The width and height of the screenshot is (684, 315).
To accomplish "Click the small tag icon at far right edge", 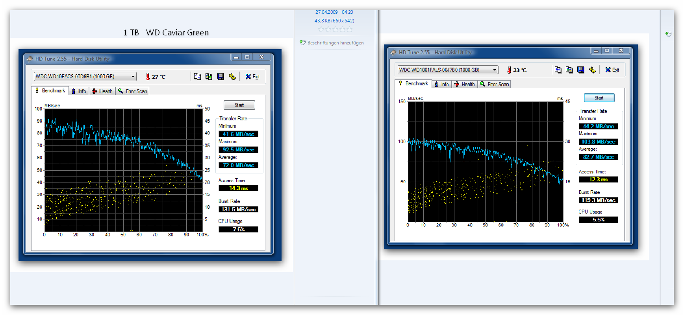I will (668, 34).
